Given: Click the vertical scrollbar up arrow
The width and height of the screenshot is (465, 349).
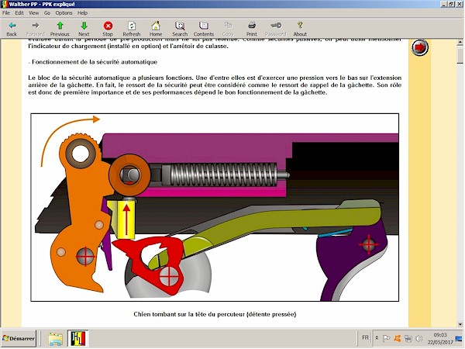Looking at the screenshot, I should click(460, 43).
